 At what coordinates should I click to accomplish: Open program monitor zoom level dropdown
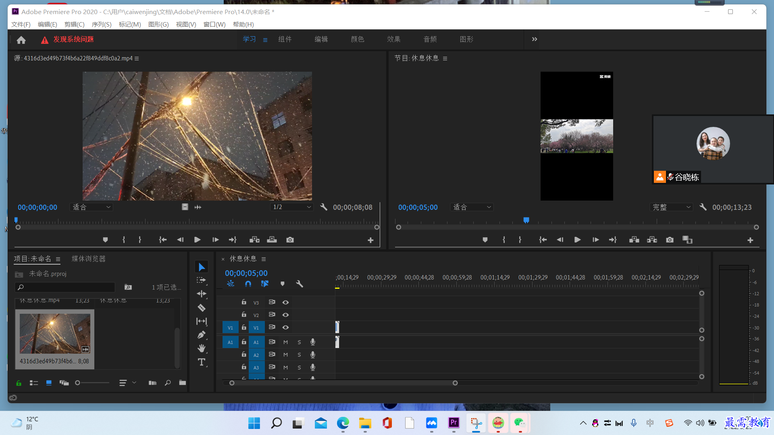click(472, 207)
